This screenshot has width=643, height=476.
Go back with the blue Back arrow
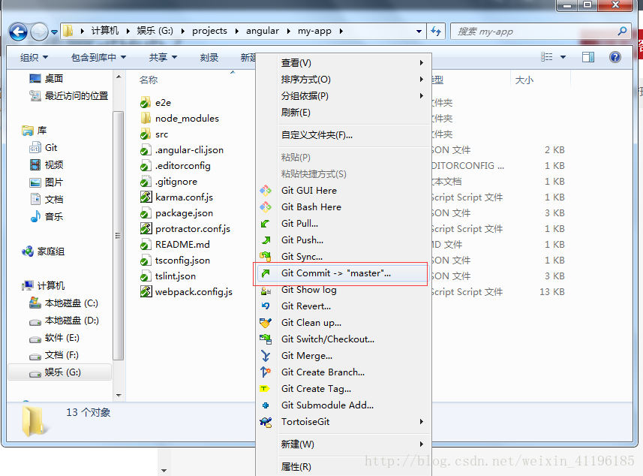(19, 32)
